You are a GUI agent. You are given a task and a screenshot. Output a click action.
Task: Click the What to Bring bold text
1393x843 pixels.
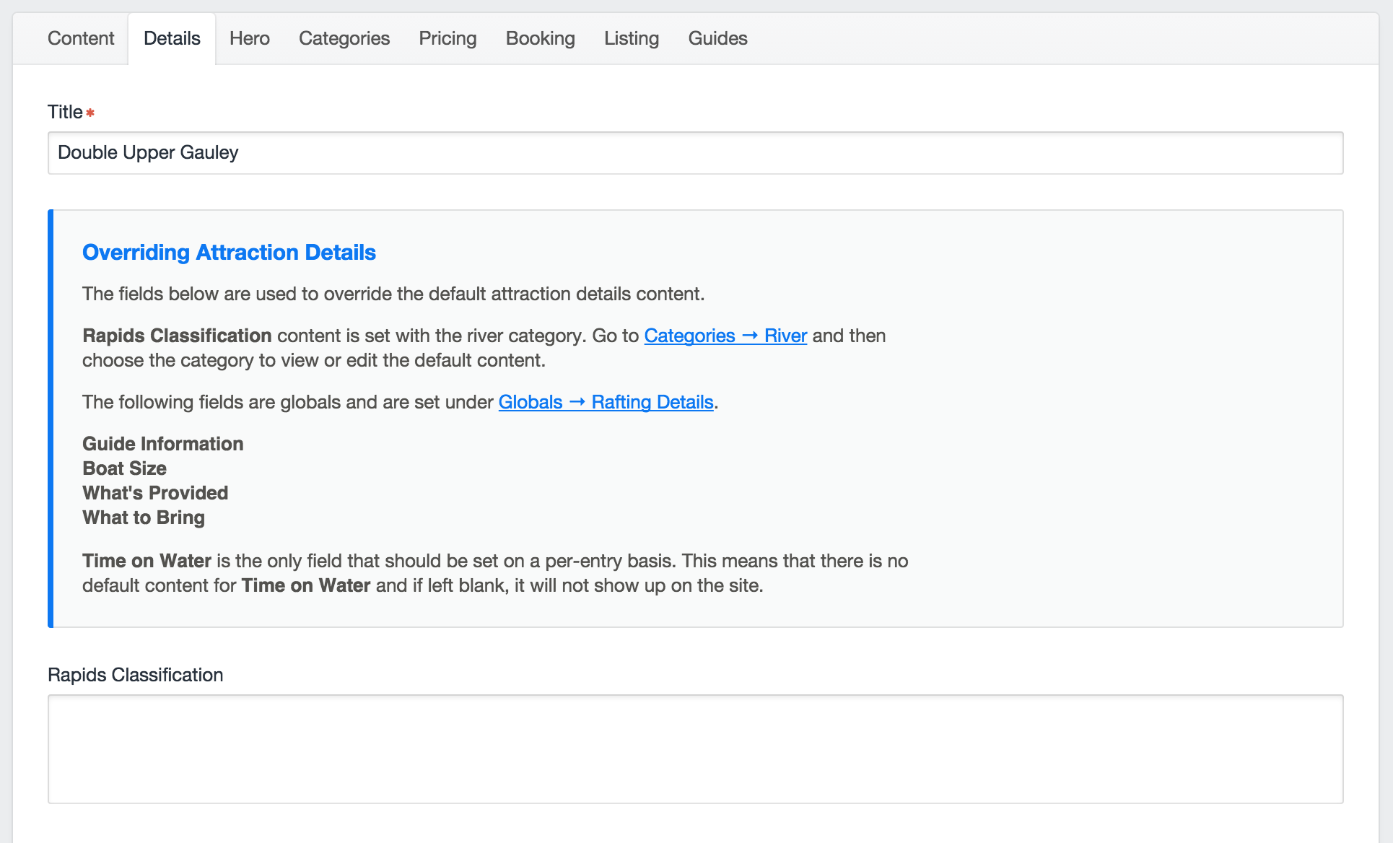pos(144,517)
